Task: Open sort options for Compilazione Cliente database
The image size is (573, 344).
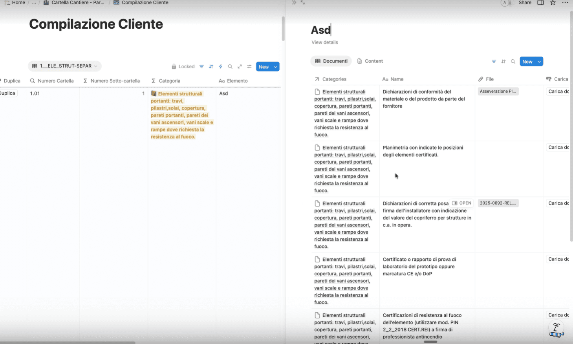Action: (x=211, y=66)
